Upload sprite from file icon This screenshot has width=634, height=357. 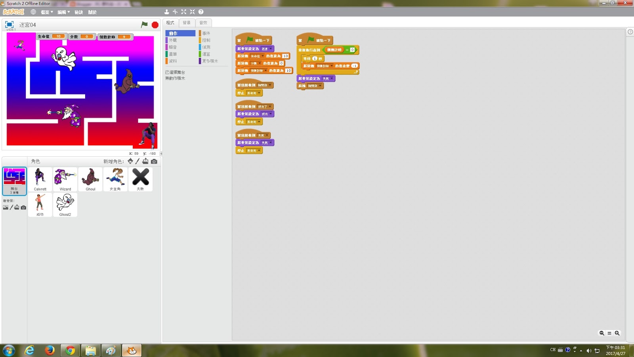click(x=145, y=161)
